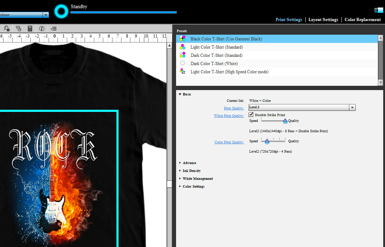Open the Print Quality Level 3 dropdown
This screenshot has width=385, height=247.
coord(352,108)
